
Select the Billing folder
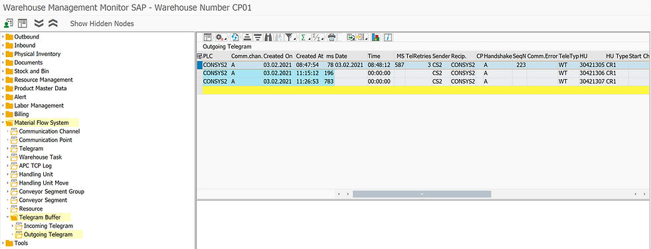coord(21,114)
